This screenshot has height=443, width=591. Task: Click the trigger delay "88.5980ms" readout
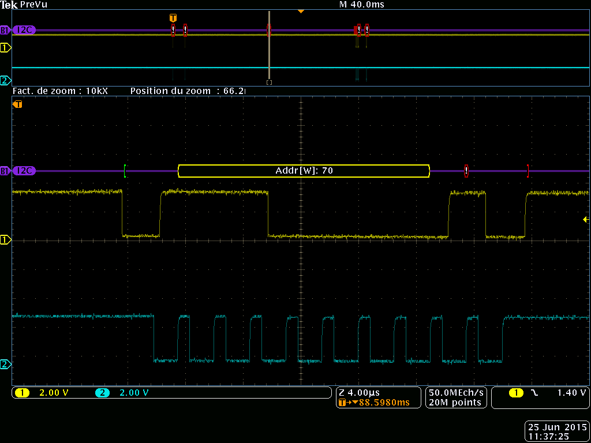point(383,403)
